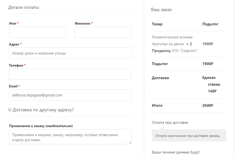Click the 'Оплата наличными при доставке заказа' description box
The image size is (235, 156).
coord(187,136)
